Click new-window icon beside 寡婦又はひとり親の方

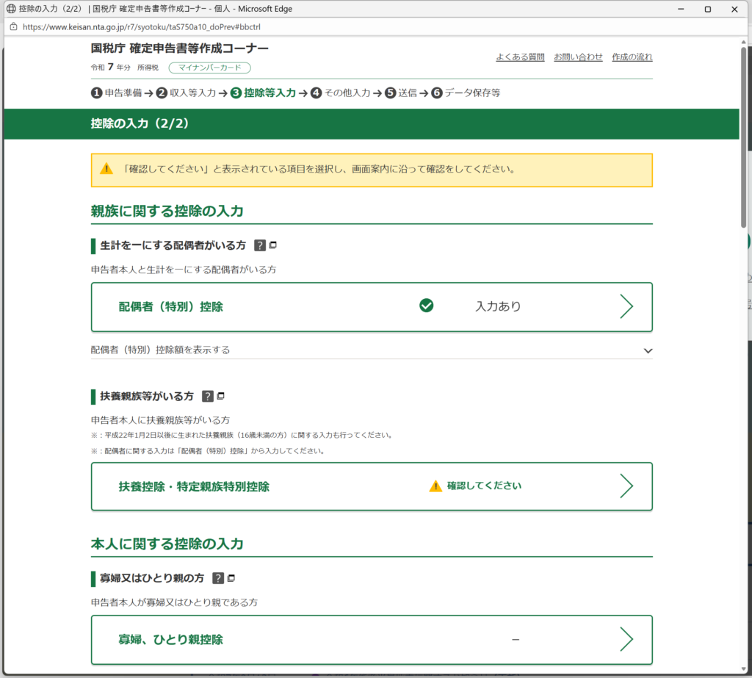231,579
